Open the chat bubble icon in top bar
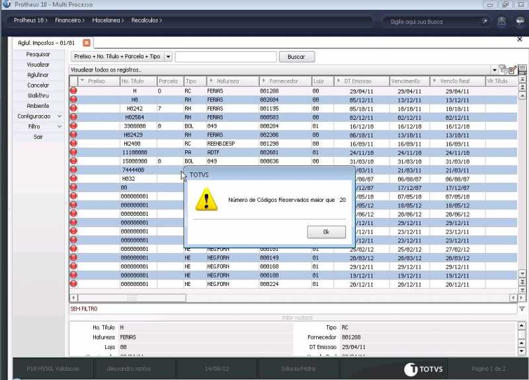 coord(520,21)
